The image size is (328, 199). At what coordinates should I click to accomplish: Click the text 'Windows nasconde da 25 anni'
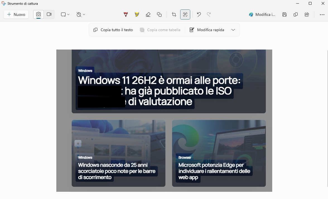(113, 165)
